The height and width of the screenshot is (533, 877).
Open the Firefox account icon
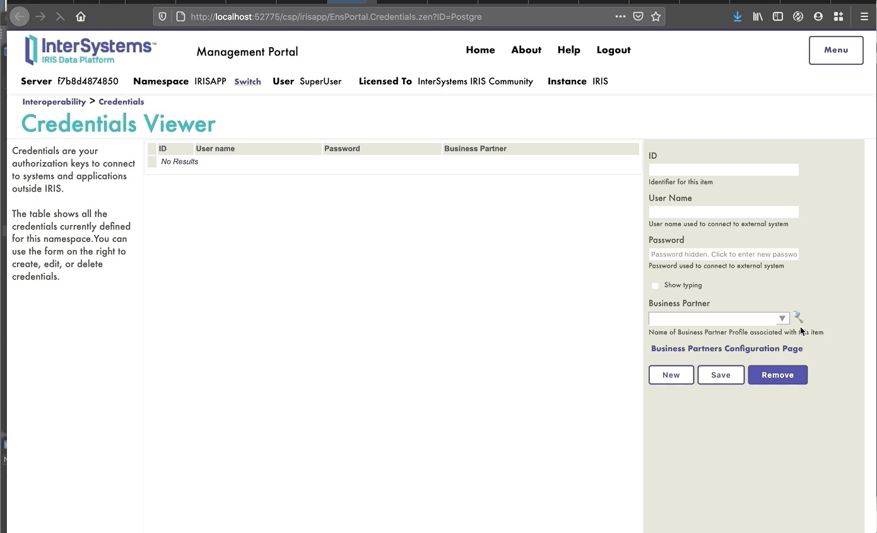tap(818, 17)
